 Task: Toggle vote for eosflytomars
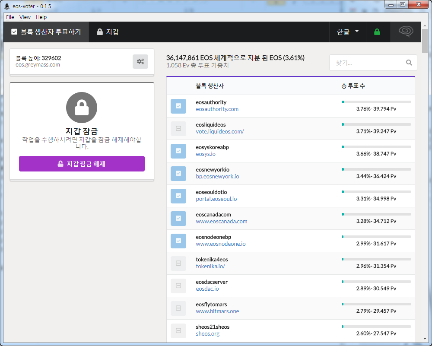tap(178, 308)
